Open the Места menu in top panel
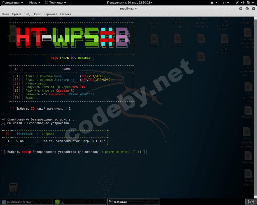 click(x=35, y=3)
